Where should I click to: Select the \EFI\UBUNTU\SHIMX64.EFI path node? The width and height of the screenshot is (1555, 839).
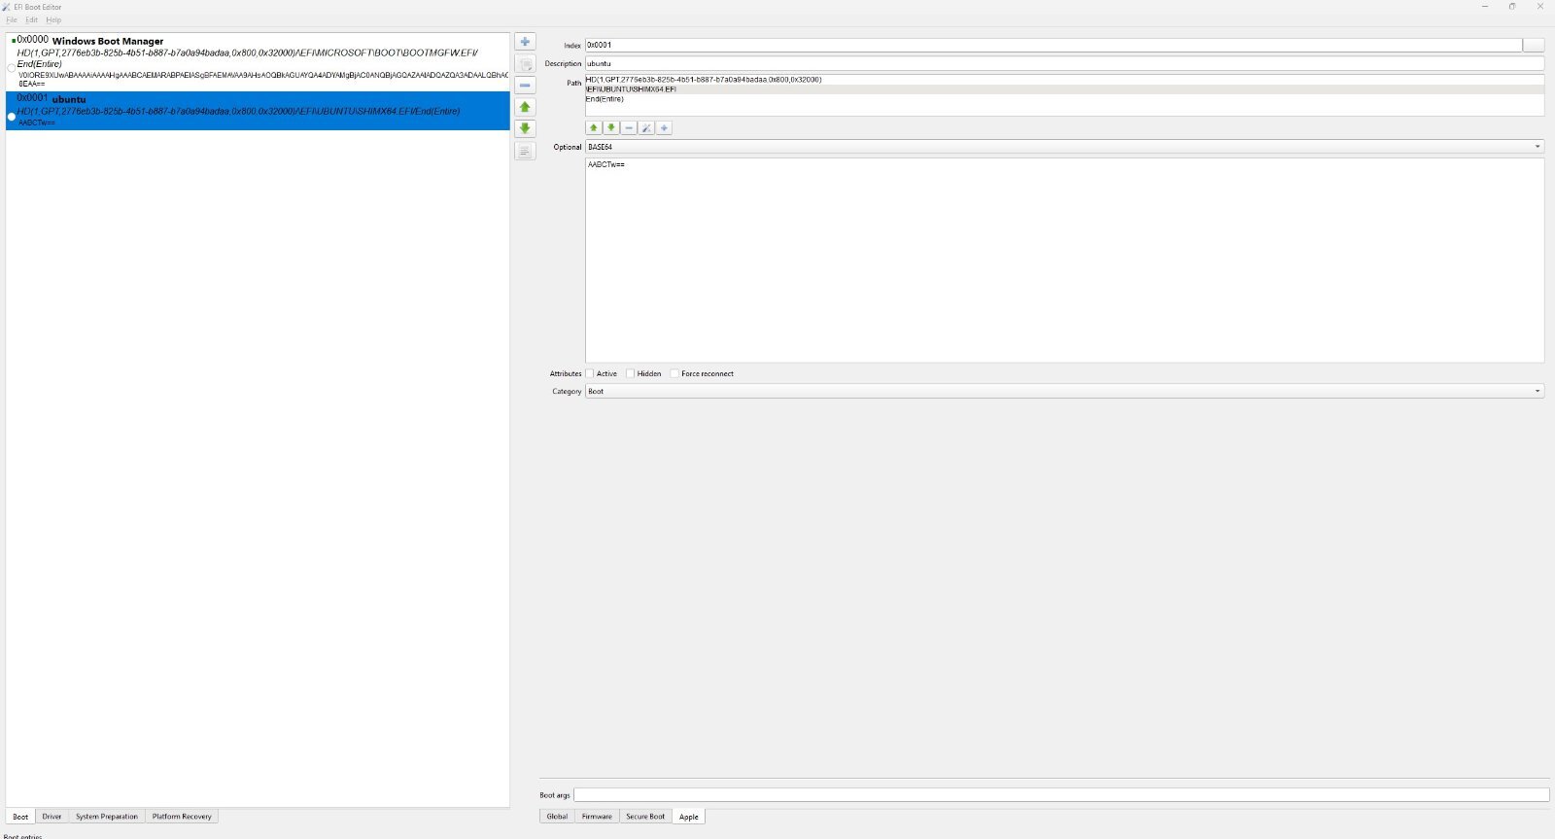point(1064,89)
